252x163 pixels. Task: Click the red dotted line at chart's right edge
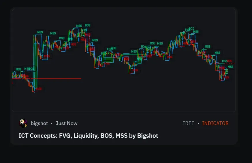click(232, 64)
